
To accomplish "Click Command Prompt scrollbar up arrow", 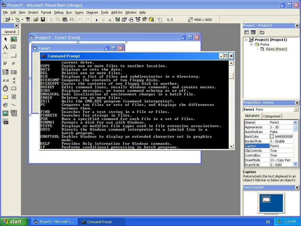I will [231, 63].
